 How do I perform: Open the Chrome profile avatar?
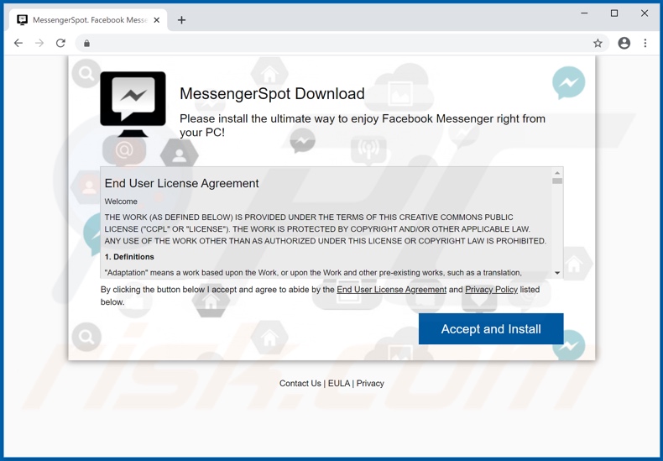(624, 43)
